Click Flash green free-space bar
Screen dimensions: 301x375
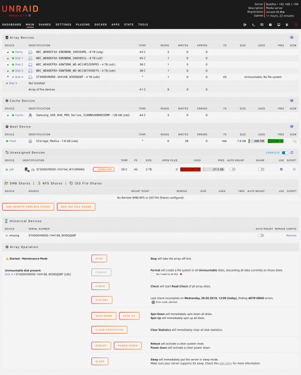click(276, 141)
